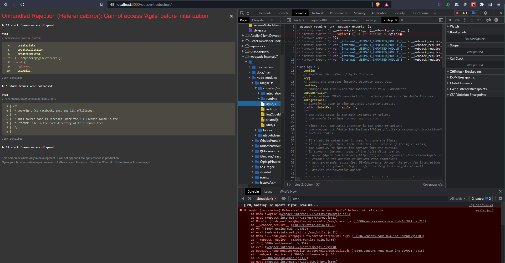Open navigator pane more options menu

[x=280, y=20]
